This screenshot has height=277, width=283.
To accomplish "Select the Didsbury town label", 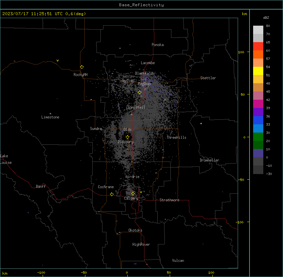I will click(x=126, y=142).
